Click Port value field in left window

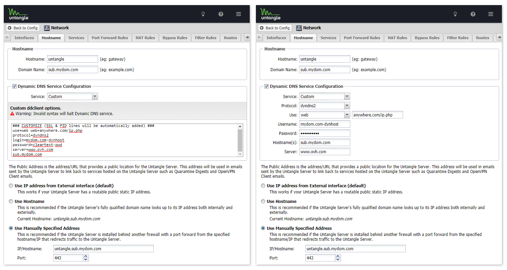click(68, 258)
